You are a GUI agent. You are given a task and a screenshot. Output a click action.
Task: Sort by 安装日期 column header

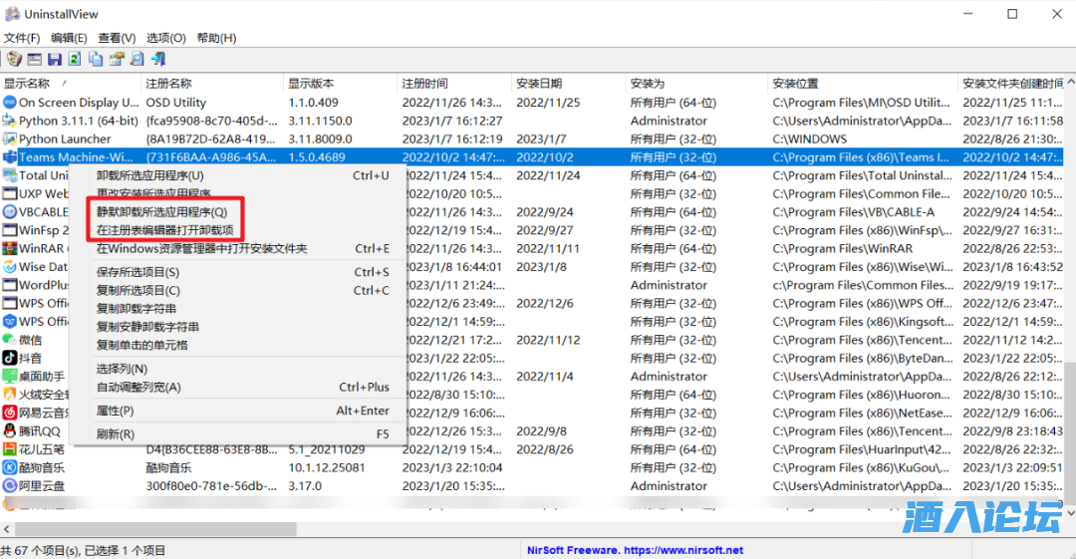pos(568,84)
